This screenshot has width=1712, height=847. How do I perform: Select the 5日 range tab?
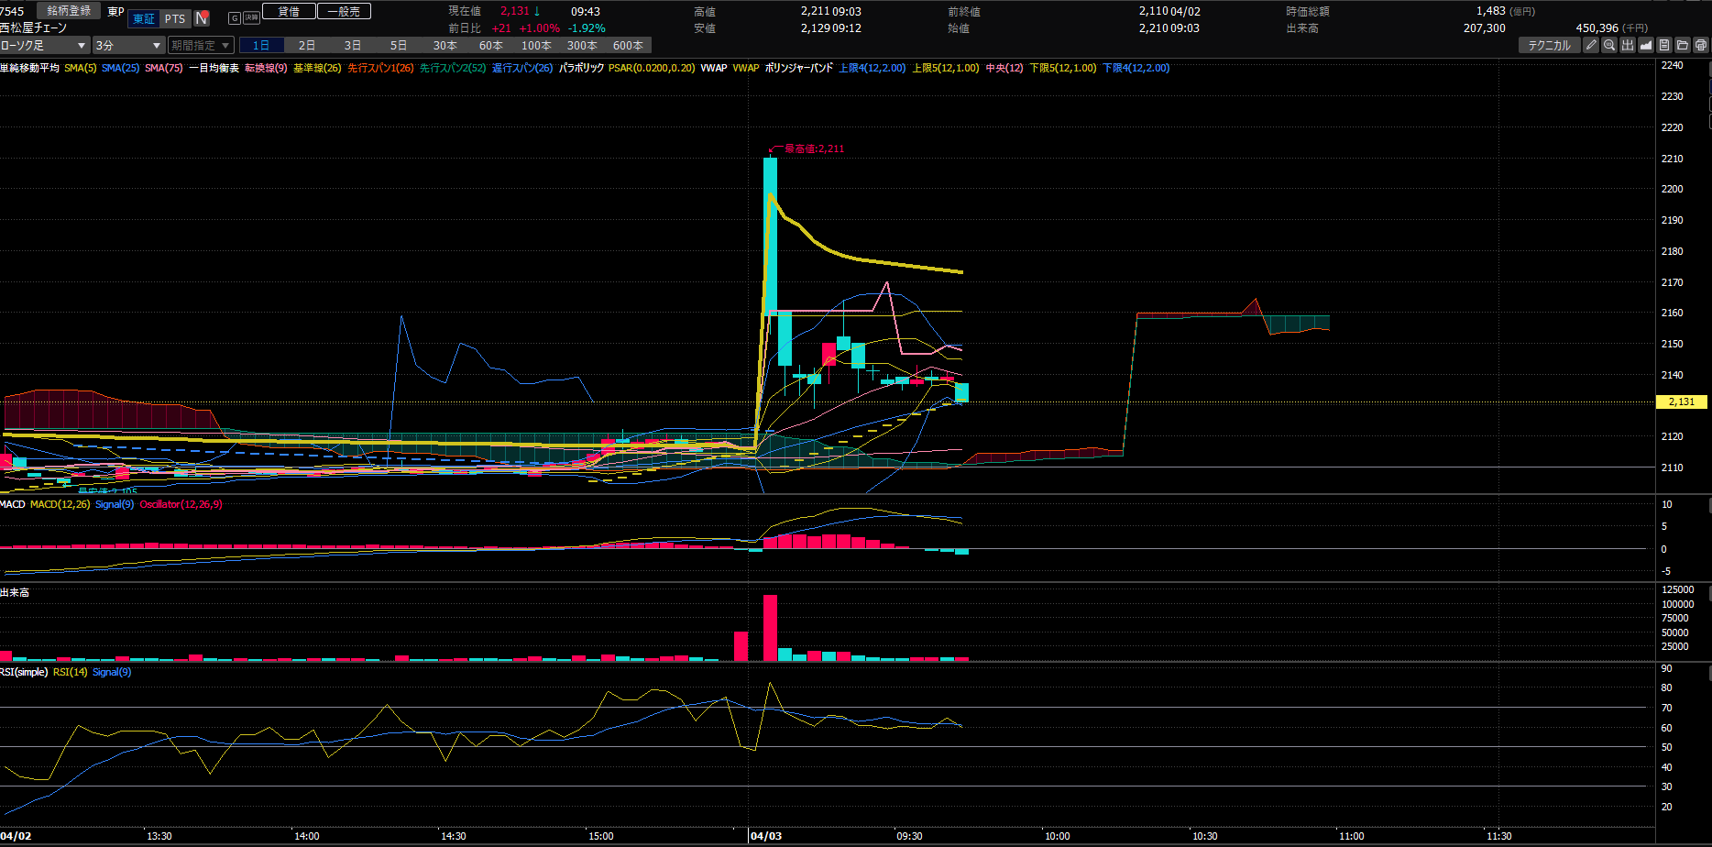[399, 45]
